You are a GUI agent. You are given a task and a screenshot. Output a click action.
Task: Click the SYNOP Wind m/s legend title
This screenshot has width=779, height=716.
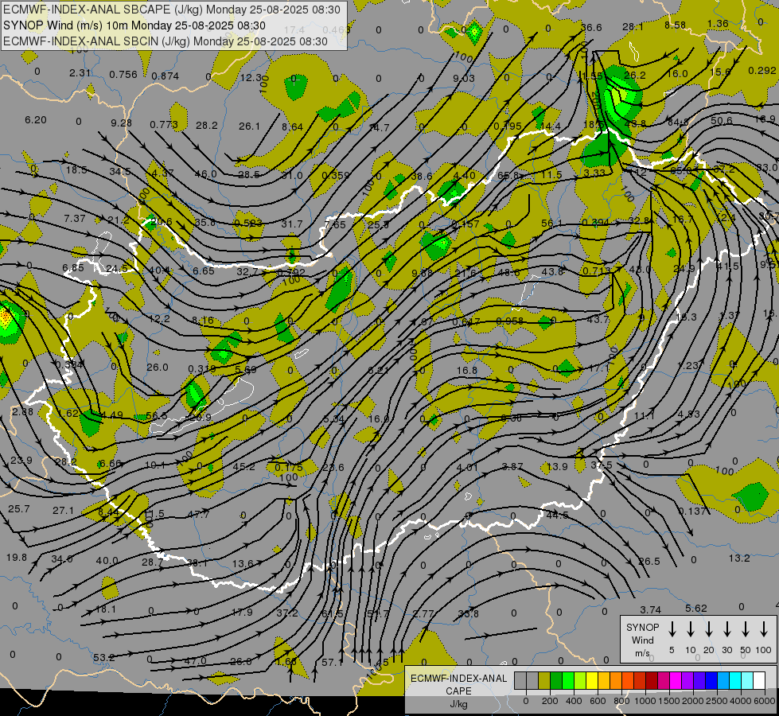coord(642,640)
